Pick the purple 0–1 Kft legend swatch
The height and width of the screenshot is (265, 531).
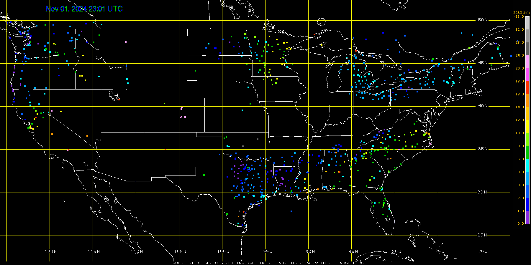pos(527,217)
